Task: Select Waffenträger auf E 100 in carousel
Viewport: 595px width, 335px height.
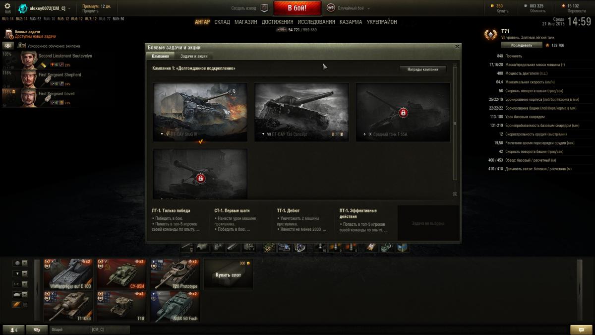Action: coord(68,274)
